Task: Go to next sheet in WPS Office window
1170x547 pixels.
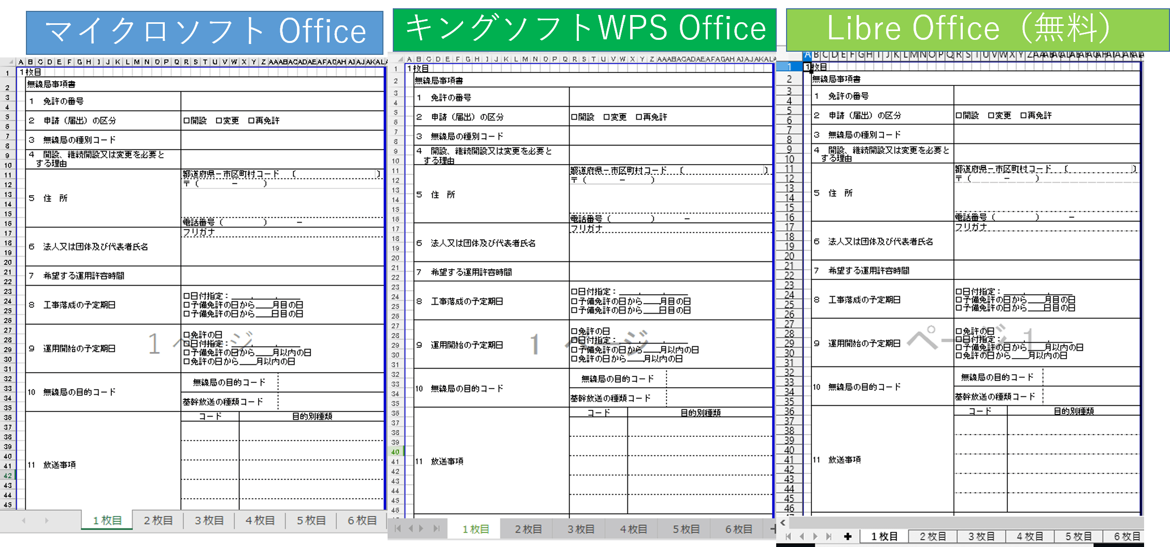Action: click(x=421, y=528)
